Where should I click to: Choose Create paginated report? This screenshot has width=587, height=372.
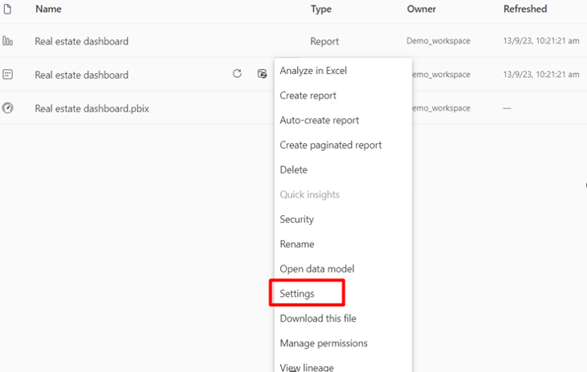(330, 145)
